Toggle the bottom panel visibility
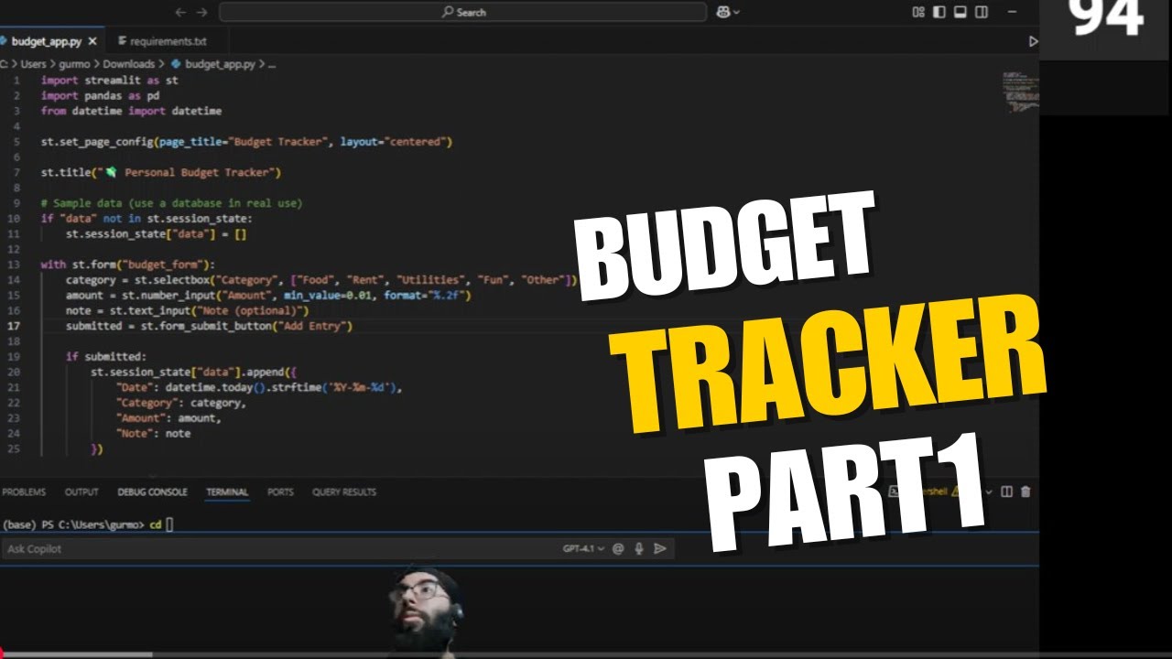The height and width of the screenshot is (659, 1172). click(960, 12)
